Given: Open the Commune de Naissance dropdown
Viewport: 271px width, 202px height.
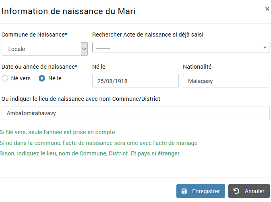Looking at the screenshot, I should pyautogui.click(x=45, y=49).
